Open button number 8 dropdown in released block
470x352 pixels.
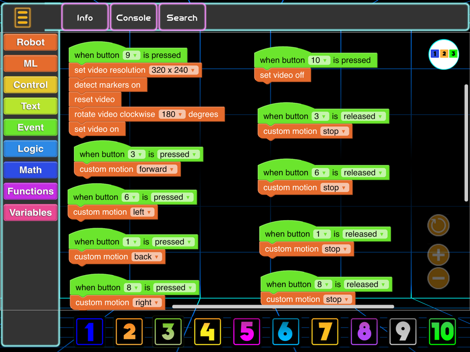(x=323, y=284)
